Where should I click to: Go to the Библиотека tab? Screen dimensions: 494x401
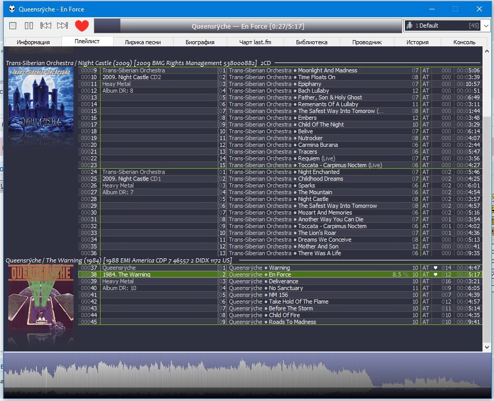(312, 42)
